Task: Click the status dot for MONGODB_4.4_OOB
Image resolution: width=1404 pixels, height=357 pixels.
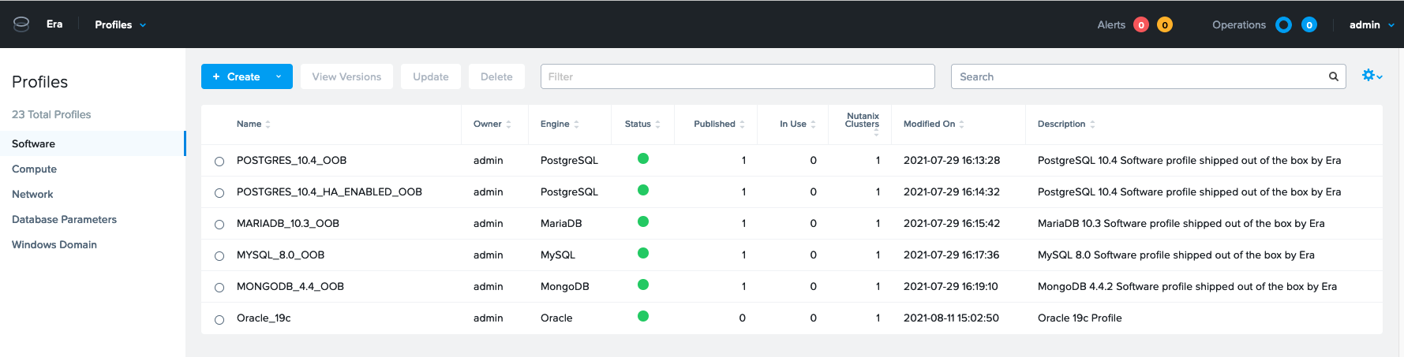Action: (642, 284)
